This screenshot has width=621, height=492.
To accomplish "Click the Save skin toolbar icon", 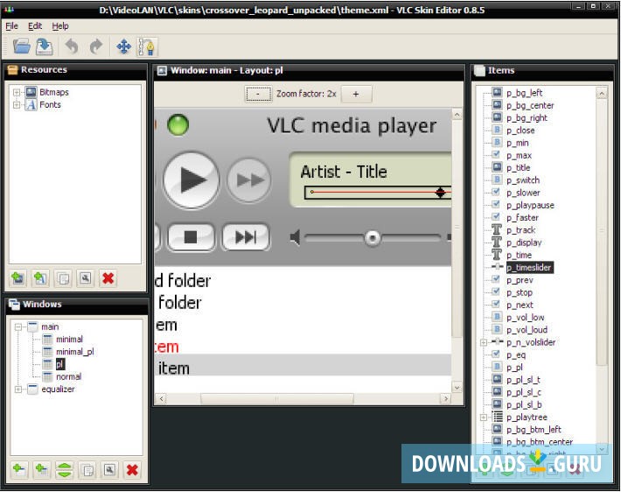I will click(x=45, y=46).
